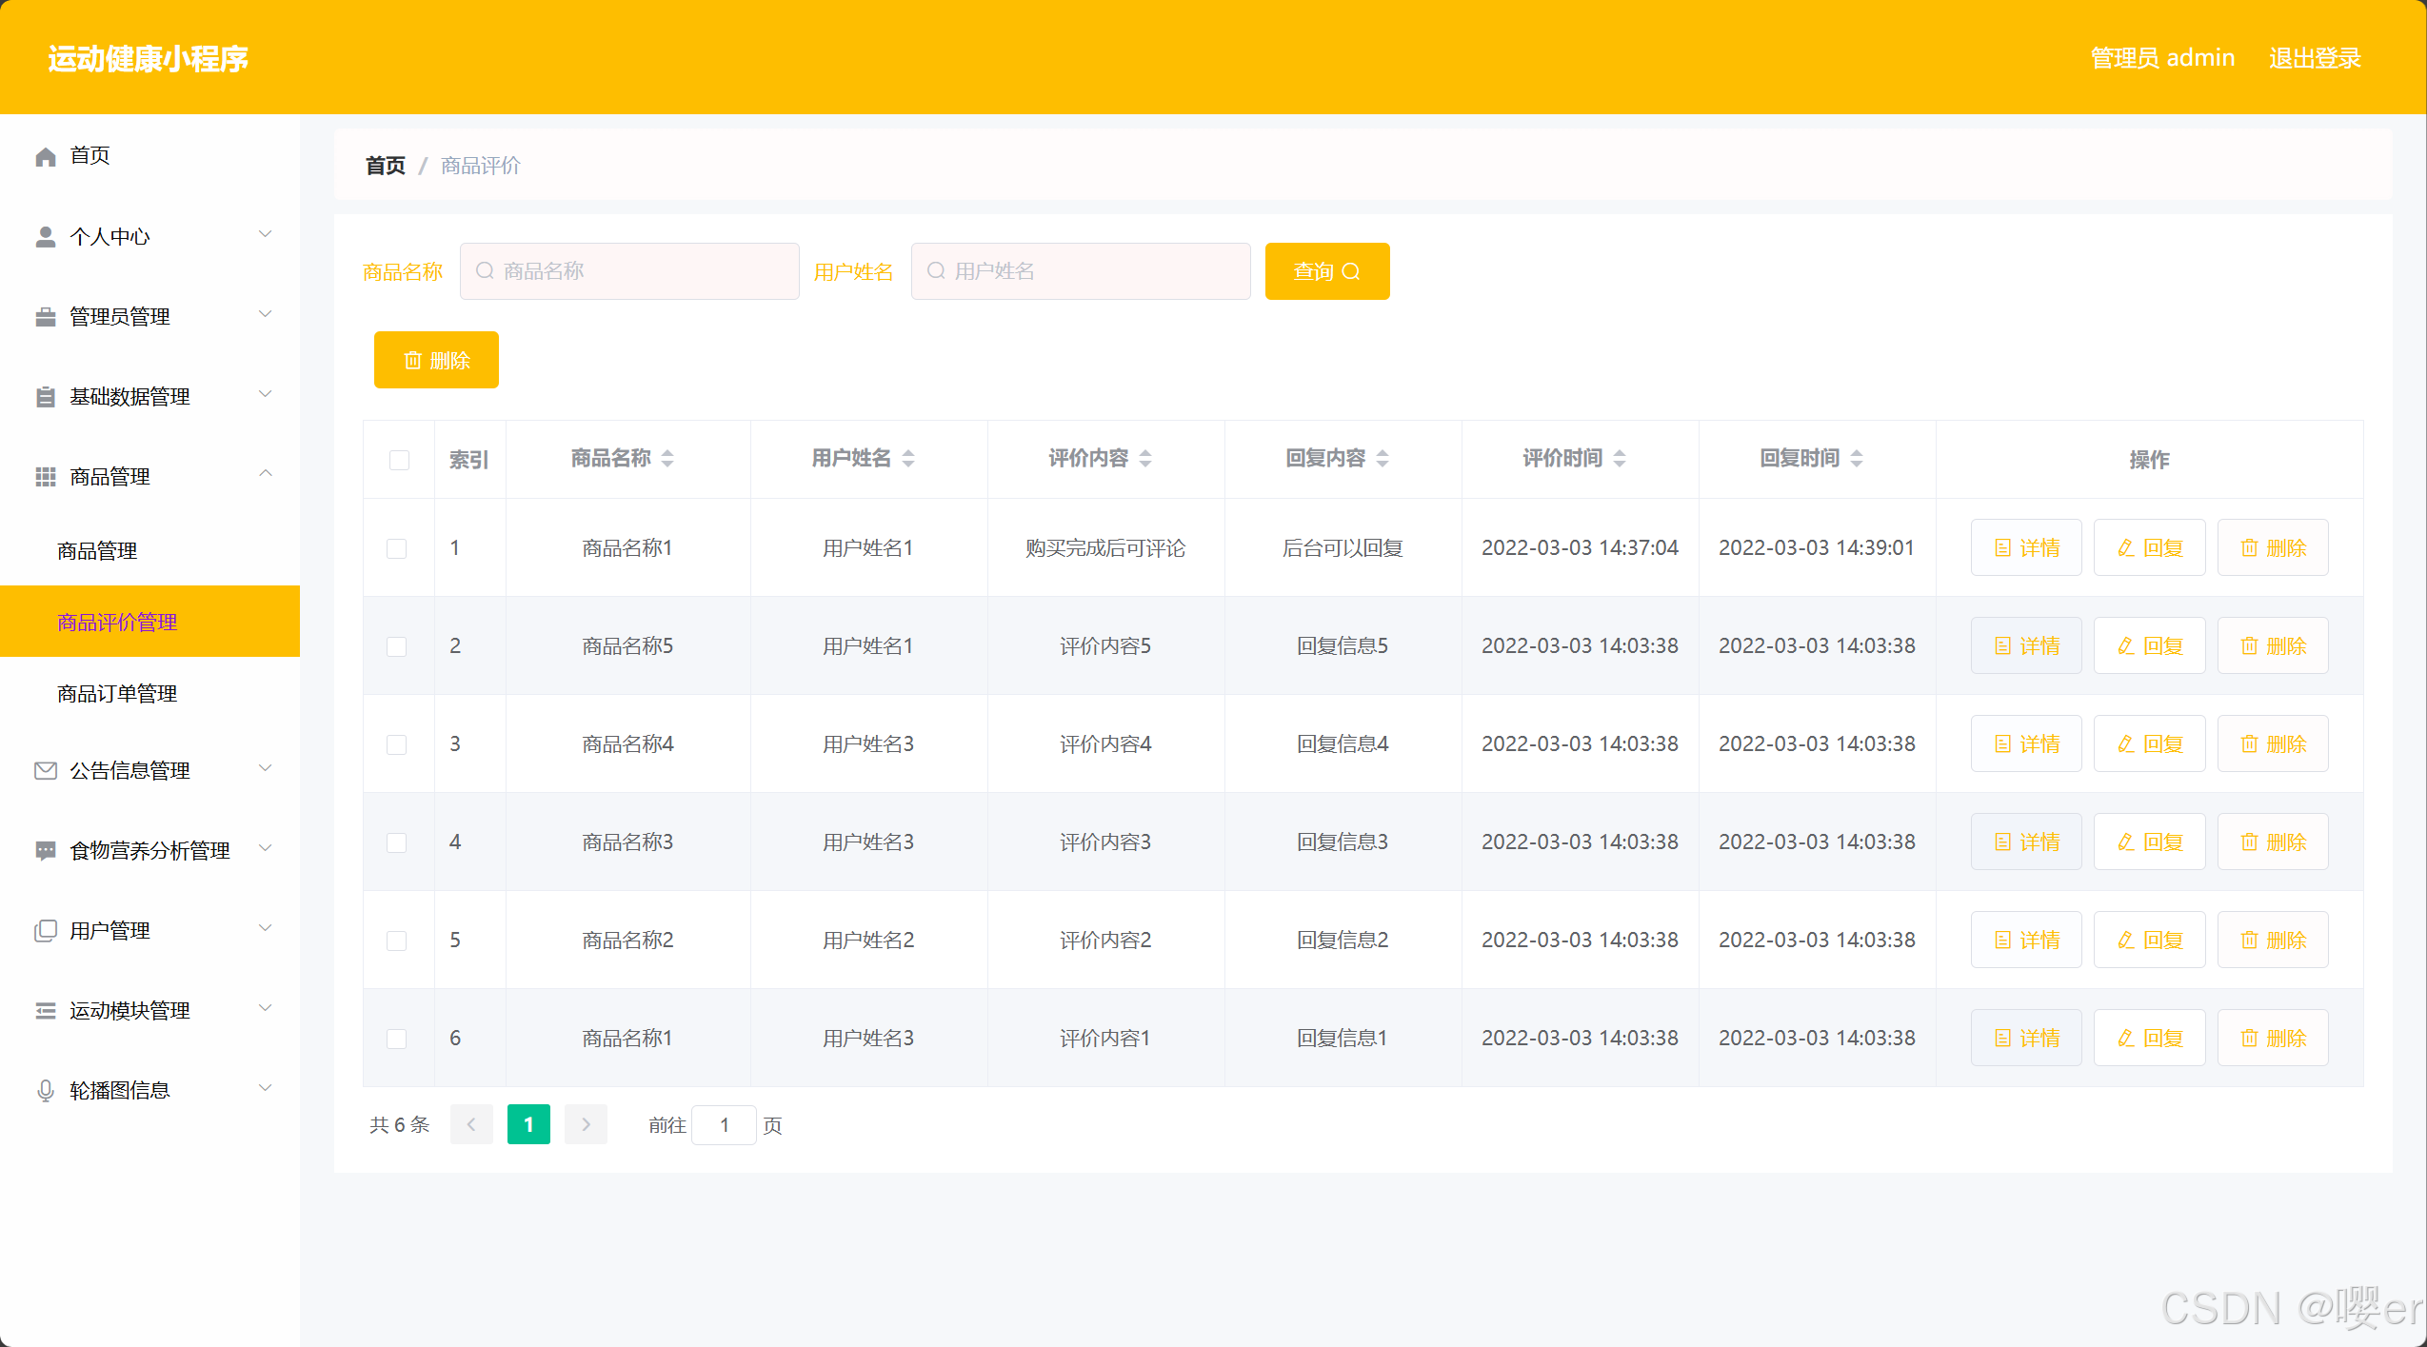Screen dimensions: 2427x1347
Task: Click the home icon in sidebar
Action: coord(45,156)
